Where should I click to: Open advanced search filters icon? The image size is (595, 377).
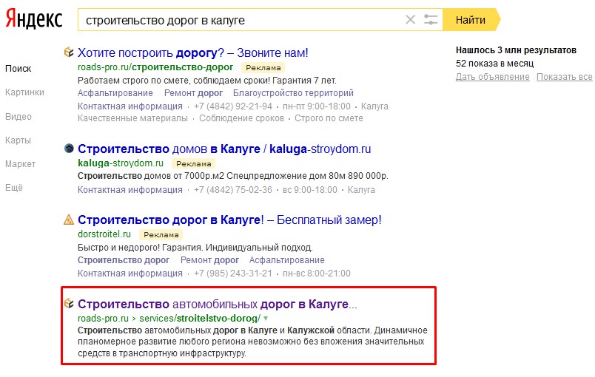[x=431, y=20]
